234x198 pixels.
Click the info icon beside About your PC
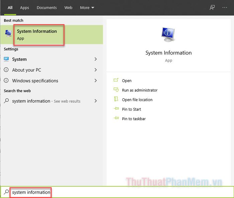(x=6, y=70)
